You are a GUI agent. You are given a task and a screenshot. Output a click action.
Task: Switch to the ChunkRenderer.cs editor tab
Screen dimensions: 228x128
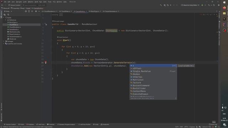click(x=50, y=11)
